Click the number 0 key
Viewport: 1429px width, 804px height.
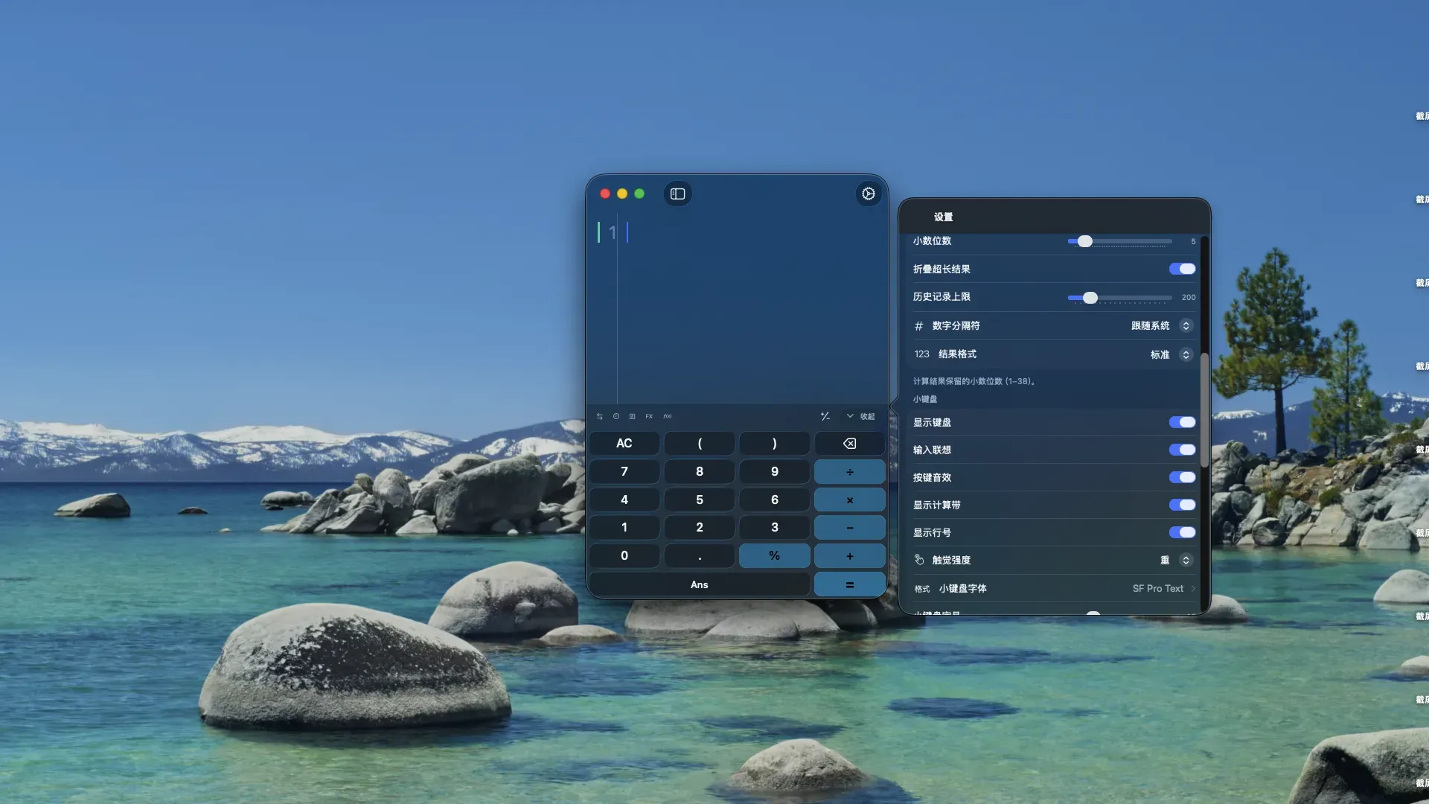tap(624, 556)
